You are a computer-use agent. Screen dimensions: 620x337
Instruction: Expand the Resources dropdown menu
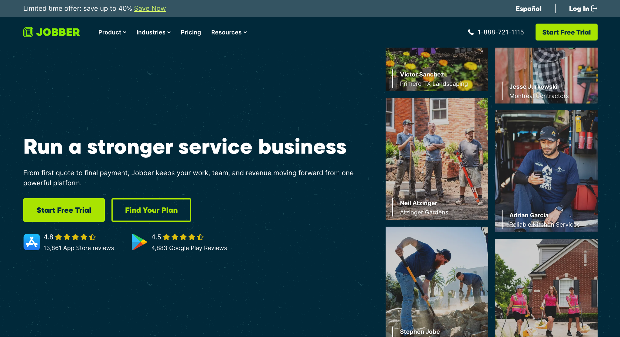pos(229,32)
